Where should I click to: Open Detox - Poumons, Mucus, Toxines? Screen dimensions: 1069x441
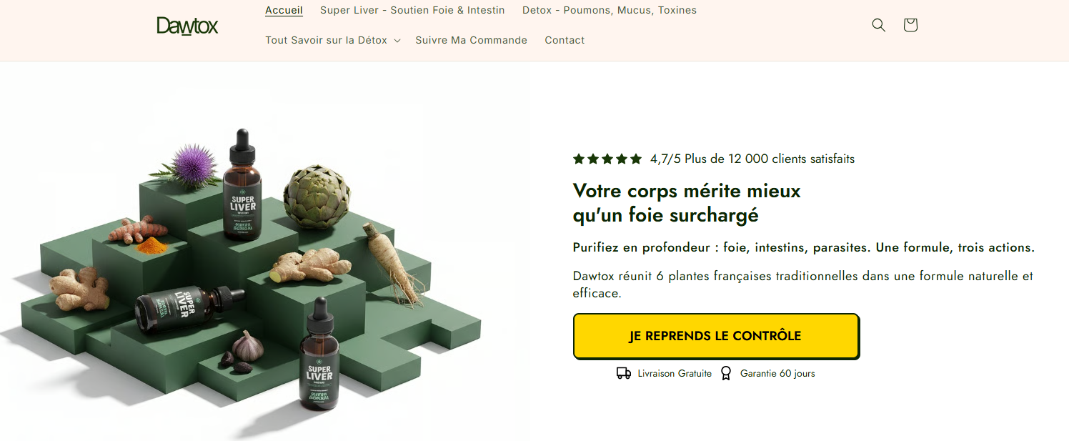610,10
